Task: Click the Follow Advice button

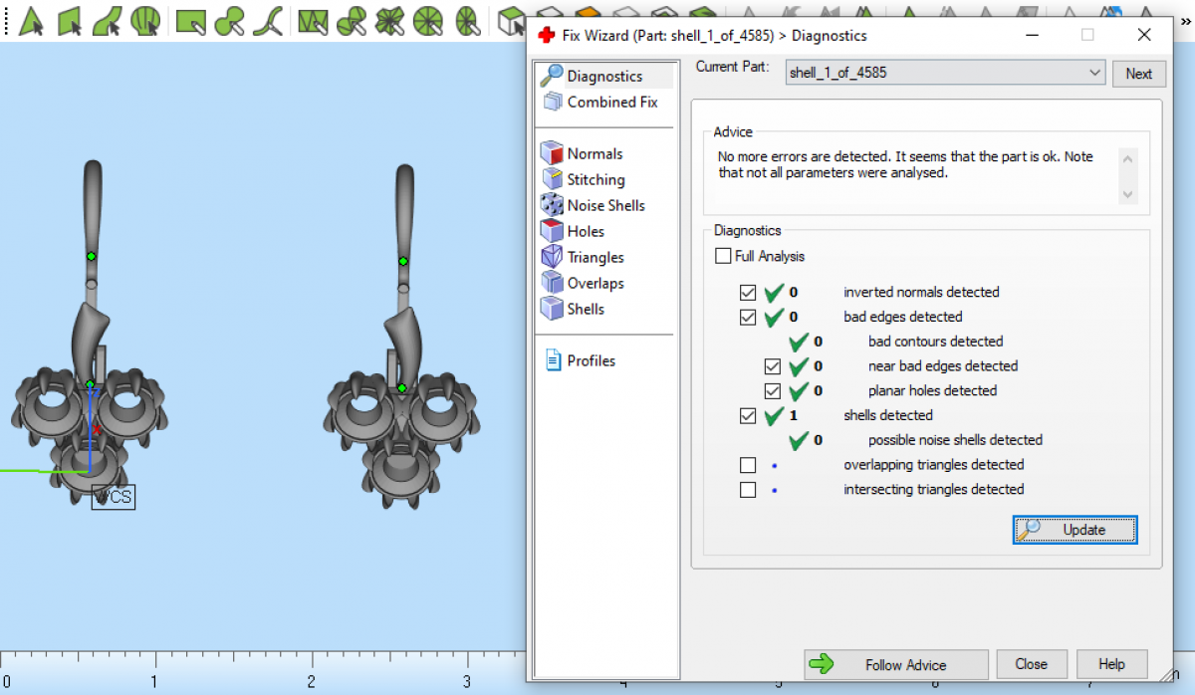Action: 895,665
